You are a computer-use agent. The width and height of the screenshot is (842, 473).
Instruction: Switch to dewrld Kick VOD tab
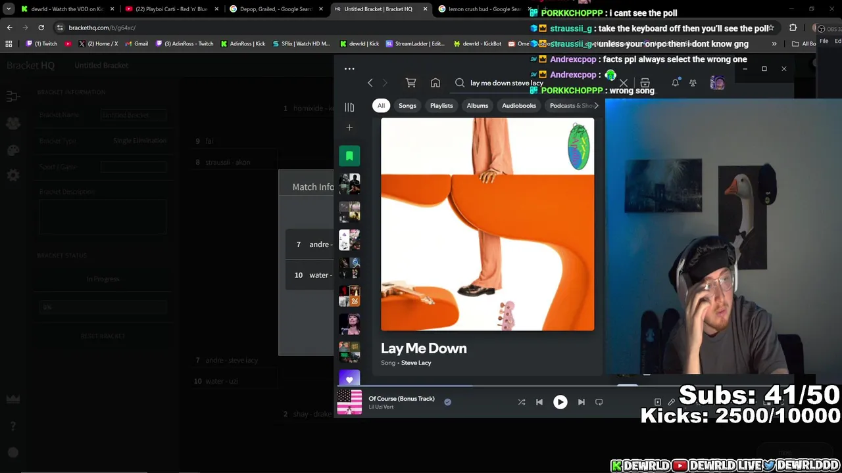point(67,9)
